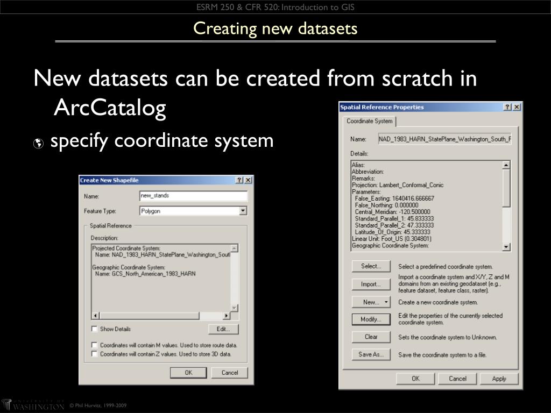
Task: Close the Create New Shapefile dialog
Action: pyautogui.click(x=248, y=180)
